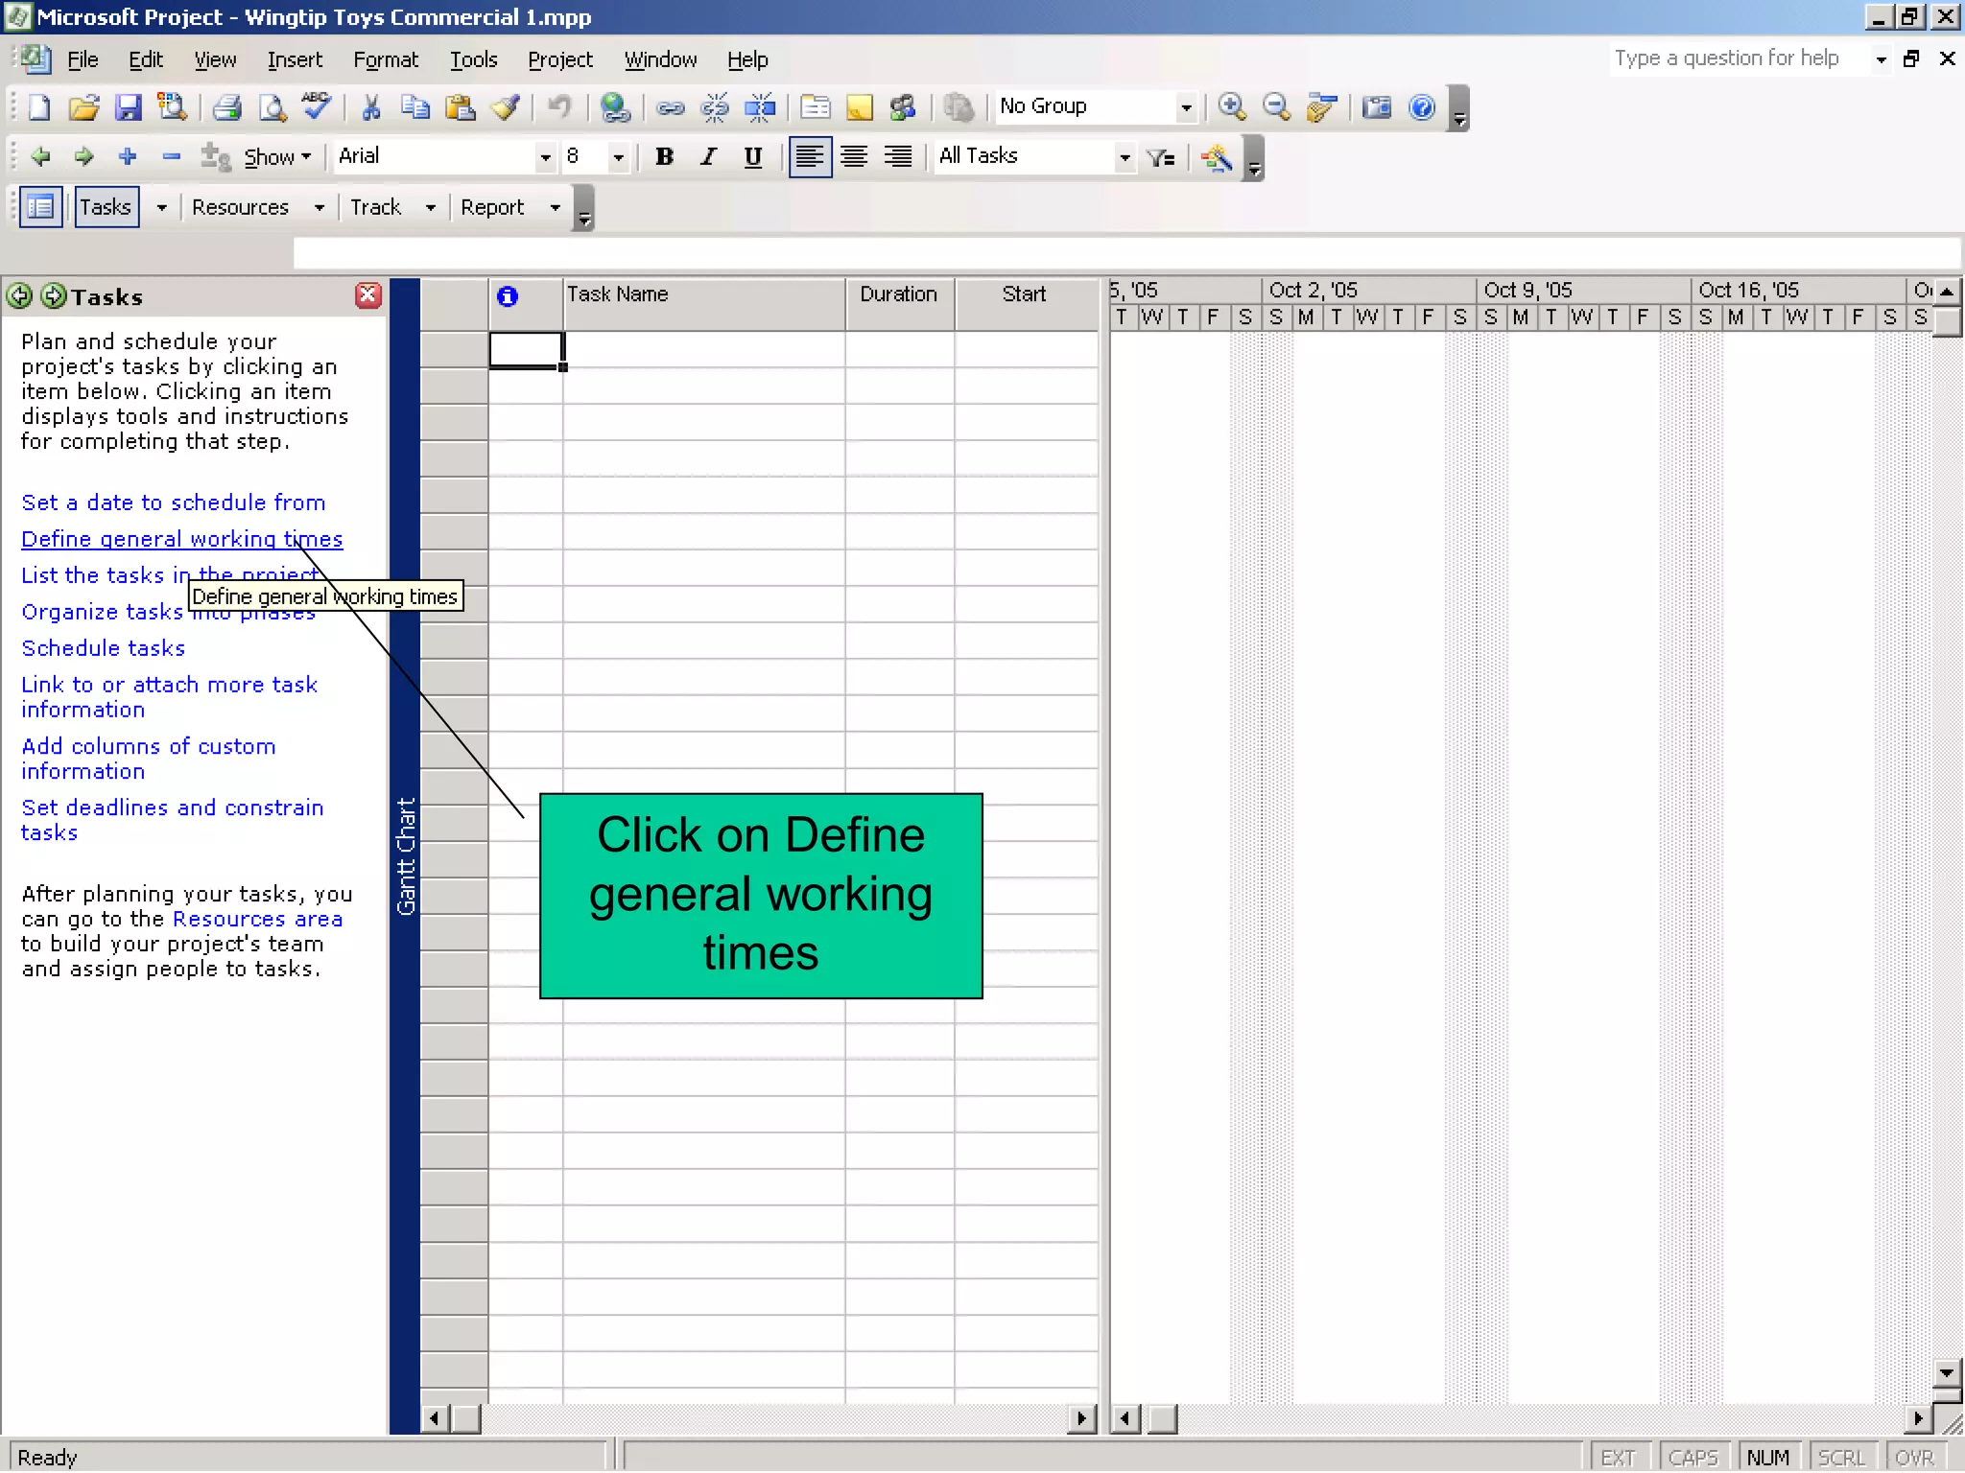Toggle Align Right button

(x=898, y=156)
